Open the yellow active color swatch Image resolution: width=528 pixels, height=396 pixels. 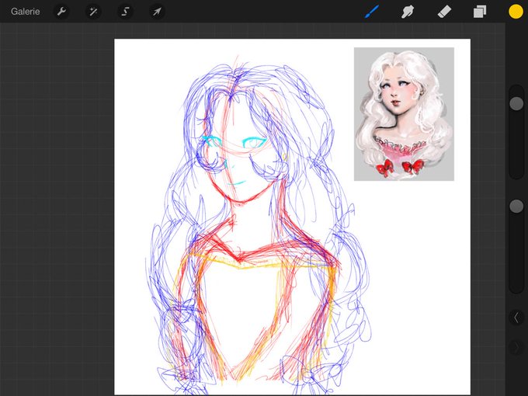(x=516, y=12)
